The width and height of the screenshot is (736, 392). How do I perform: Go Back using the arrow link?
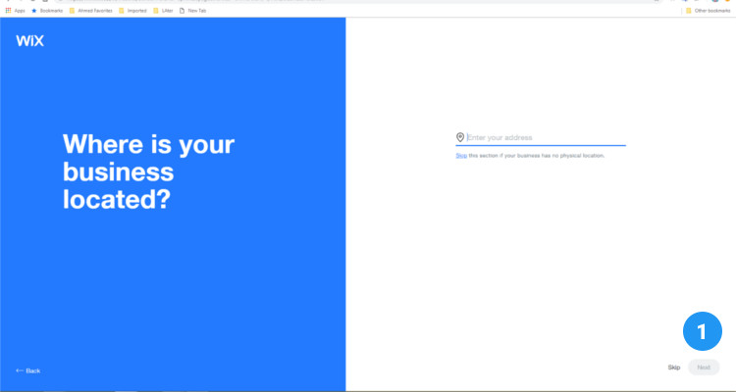(28, 370)
